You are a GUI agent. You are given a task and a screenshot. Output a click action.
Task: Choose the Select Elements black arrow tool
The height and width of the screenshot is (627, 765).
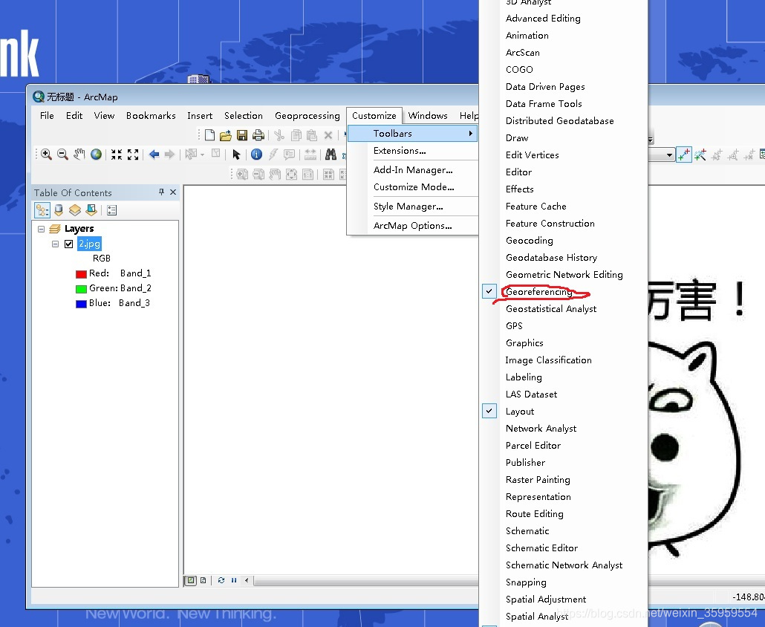pos(236,155)
